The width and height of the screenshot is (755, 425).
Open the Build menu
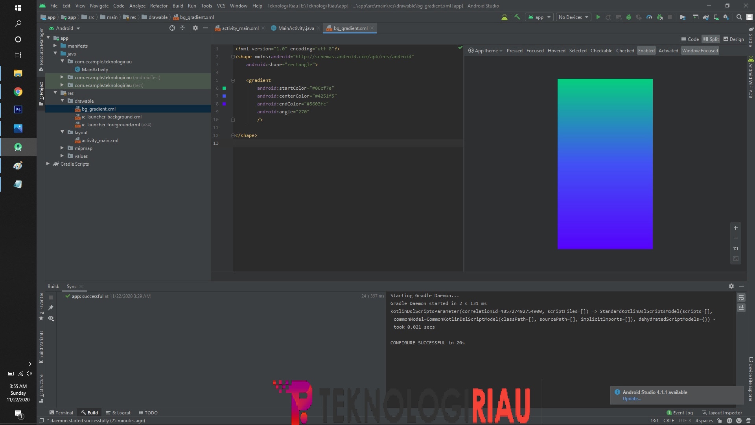point(177,6)
